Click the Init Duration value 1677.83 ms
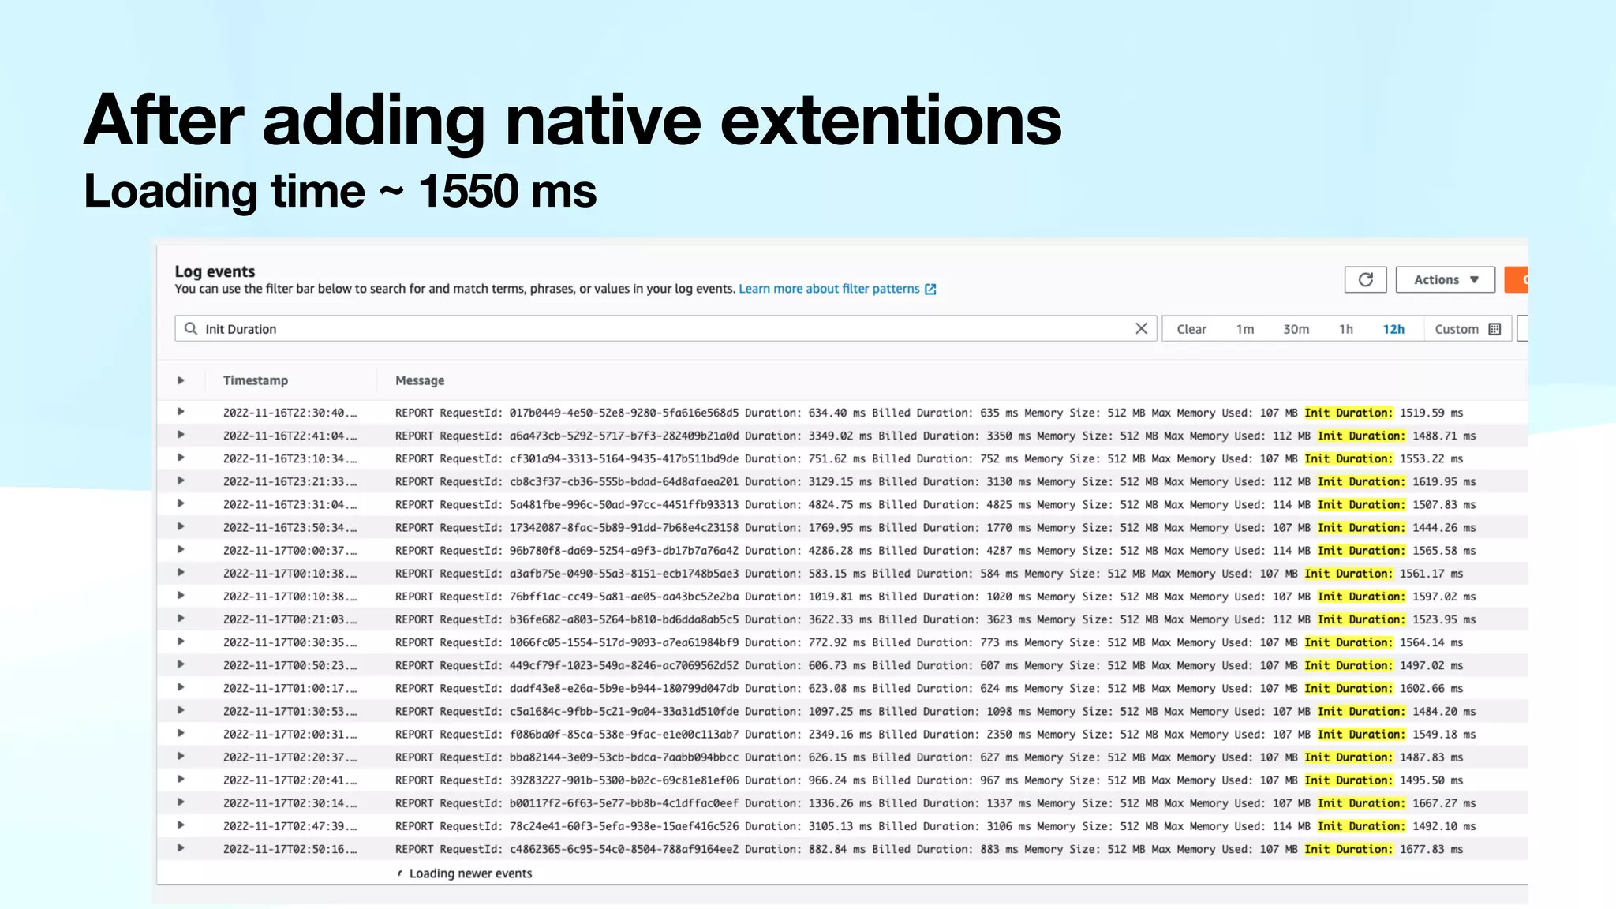 [x=1431, y=849]
